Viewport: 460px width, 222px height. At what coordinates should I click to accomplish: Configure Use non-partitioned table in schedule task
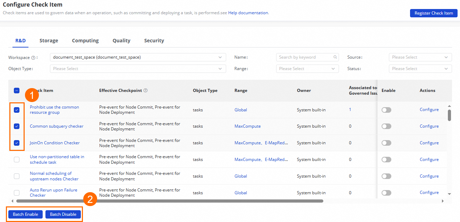coord(429,160)
